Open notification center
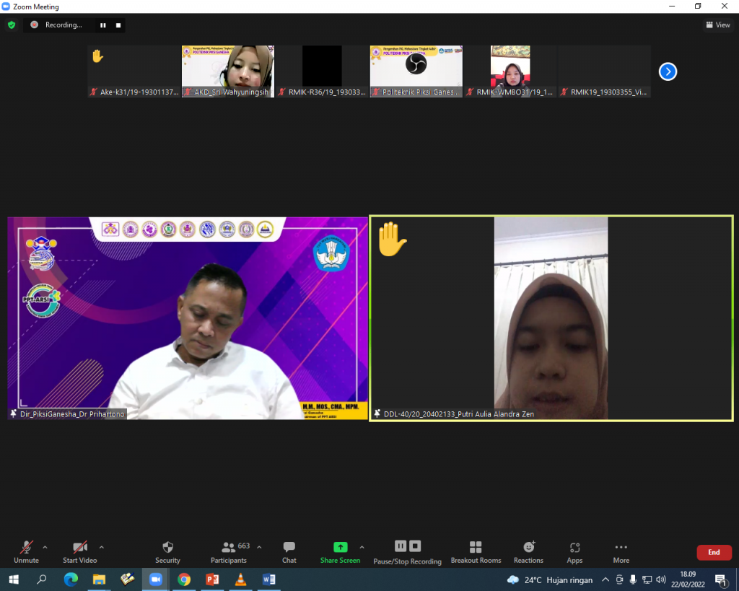The width and height of the screenshot is (739, 591). [721, 580]
